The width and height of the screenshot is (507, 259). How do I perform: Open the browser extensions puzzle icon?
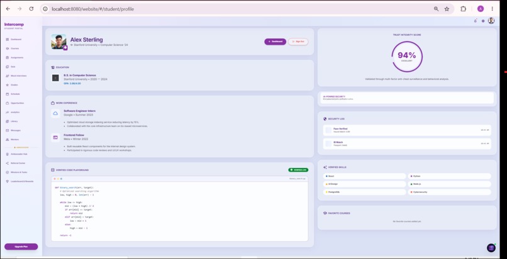[464, 9]
